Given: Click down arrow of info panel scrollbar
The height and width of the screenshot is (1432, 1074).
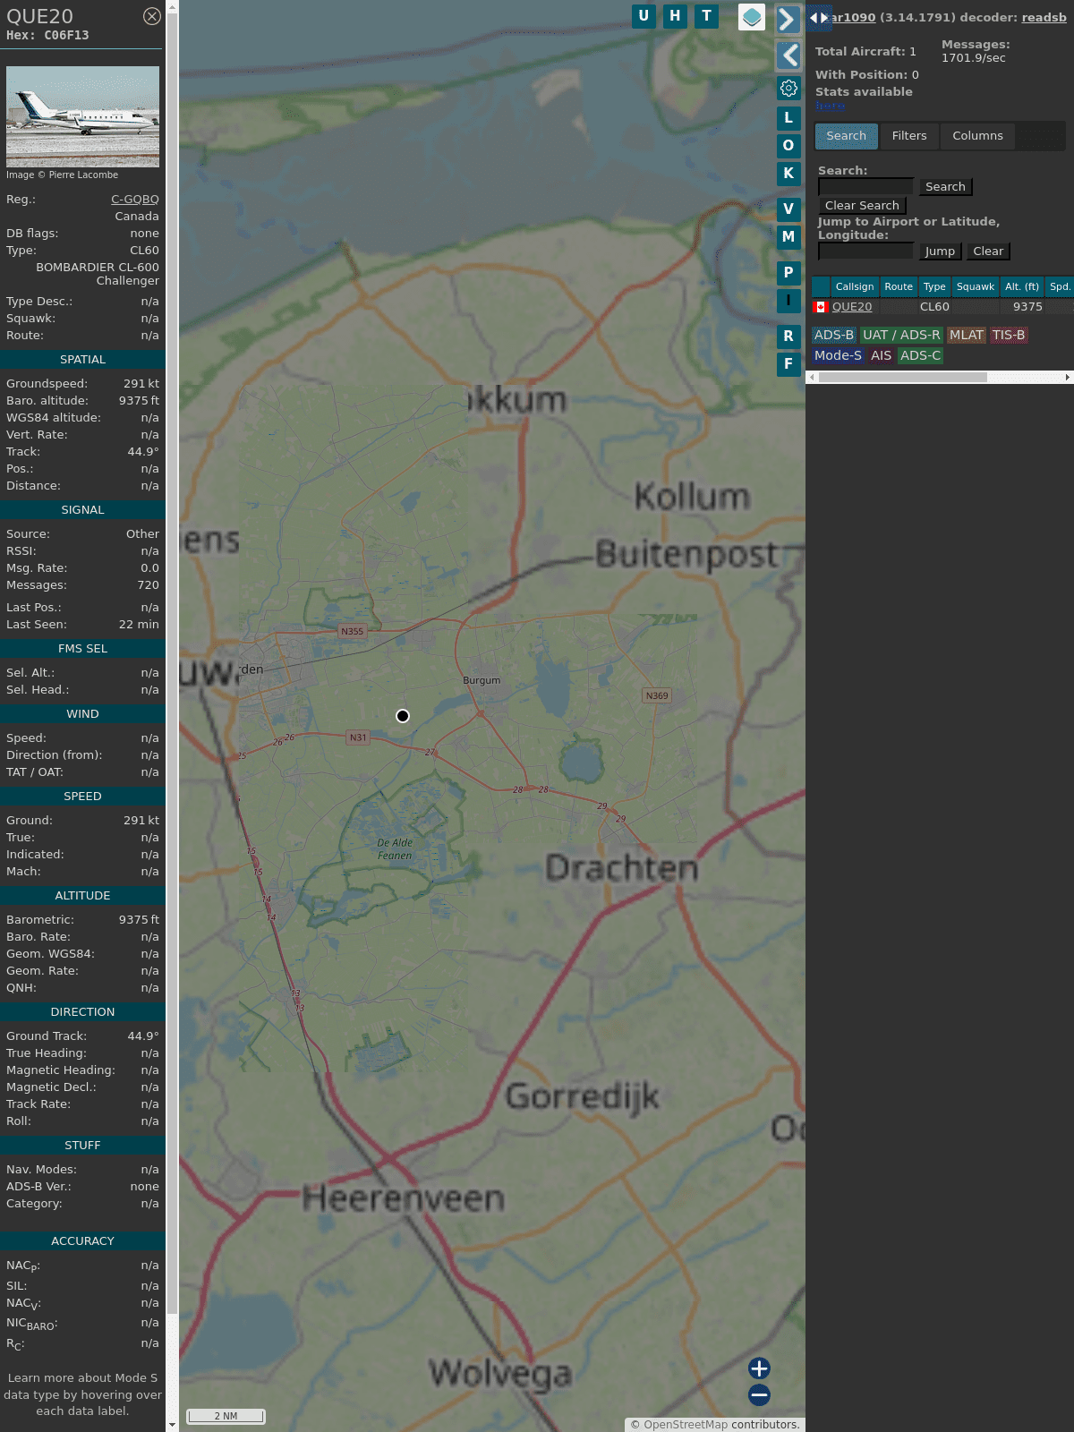Looking at the screenshot, I should pos(172,1425).
